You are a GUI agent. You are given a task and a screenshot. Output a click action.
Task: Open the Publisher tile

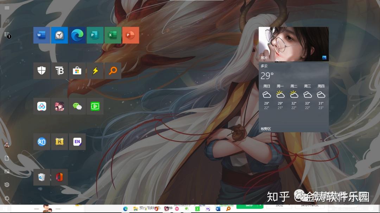point(95,35)
